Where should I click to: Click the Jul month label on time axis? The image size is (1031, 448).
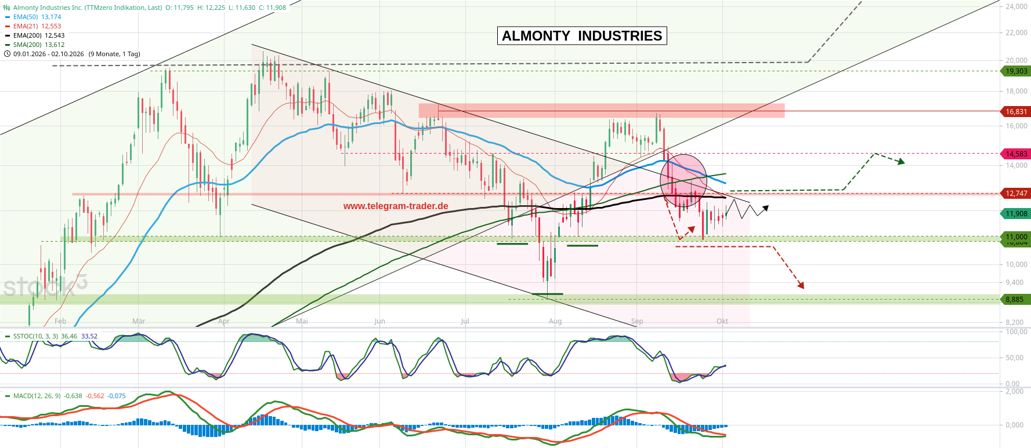[x=465, y=321]
